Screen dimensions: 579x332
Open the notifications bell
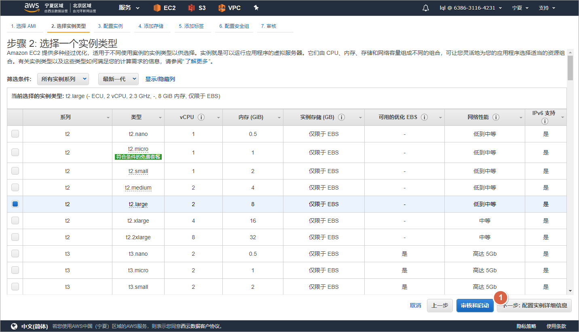point(426,8)
